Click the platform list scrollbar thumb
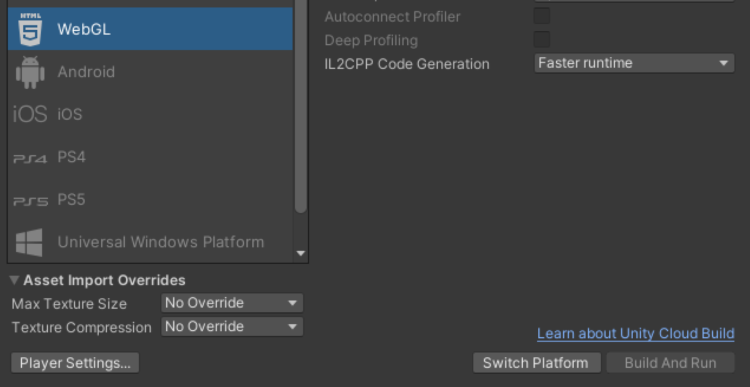 (x=301, y=106)
